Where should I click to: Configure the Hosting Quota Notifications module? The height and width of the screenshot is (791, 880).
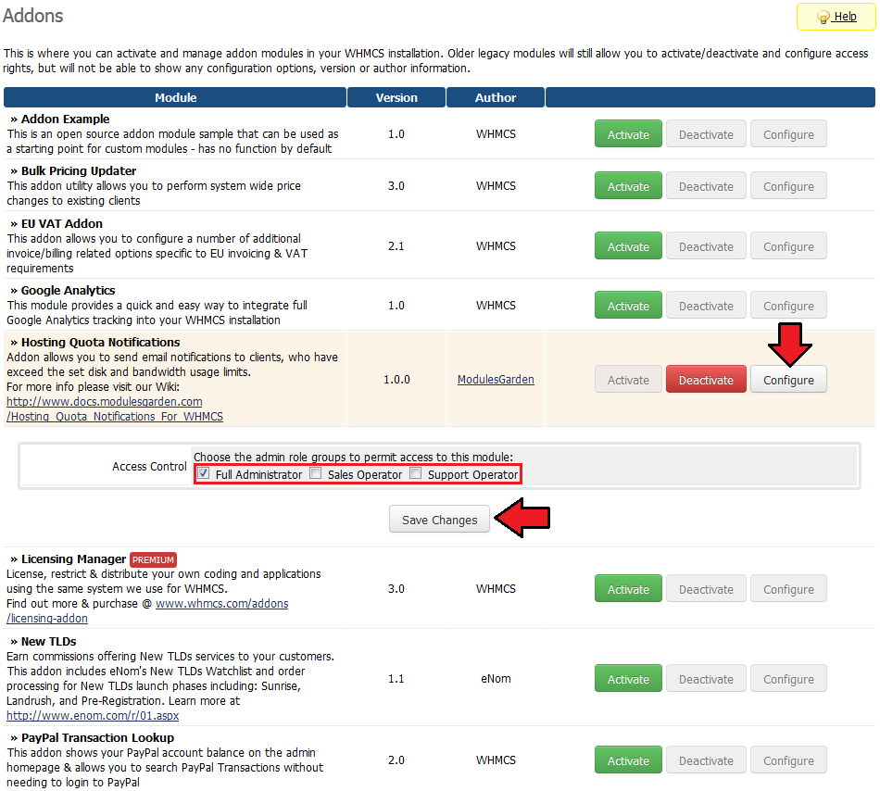pyautogui.click(x=788, y=380)
